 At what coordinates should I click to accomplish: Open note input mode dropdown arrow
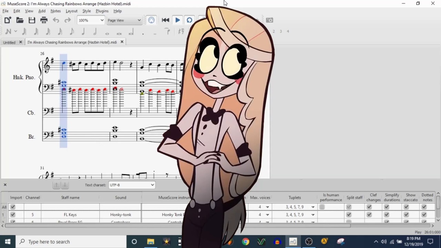coord(16,31)
